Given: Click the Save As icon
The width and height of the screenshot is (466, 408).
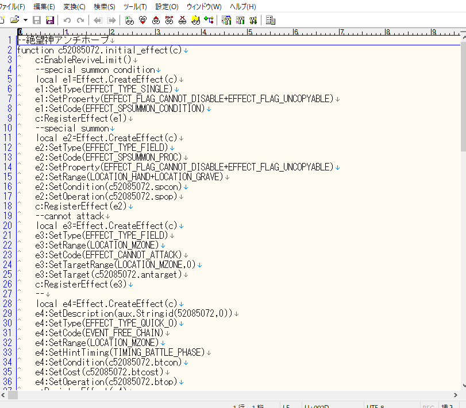Looking at the screenshot, I should pos(49,20).
